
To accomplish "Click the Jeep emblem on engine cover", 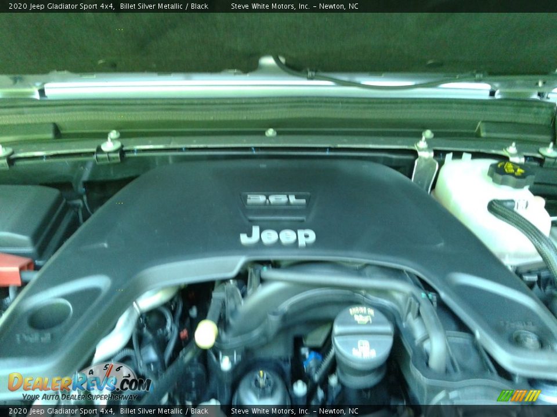I will pyautogui.click(x=278, y=236).
